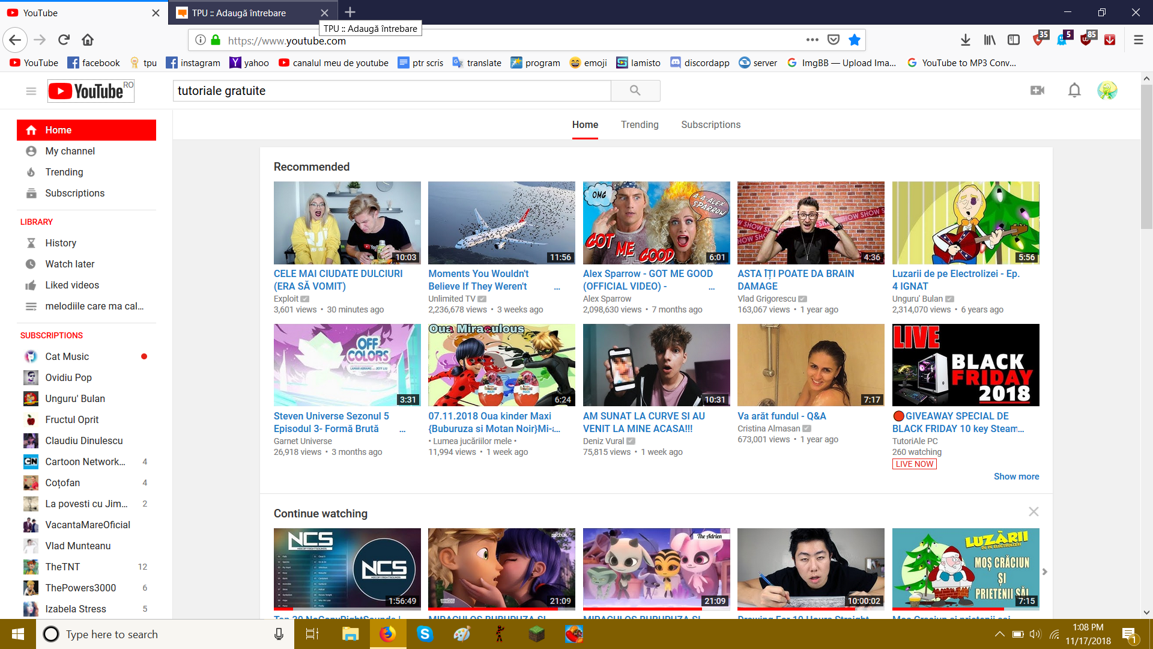This screenshot has height=649, width=1153.
Task: Switch to the Subscriptions tab
Action: tap(710, 124)
